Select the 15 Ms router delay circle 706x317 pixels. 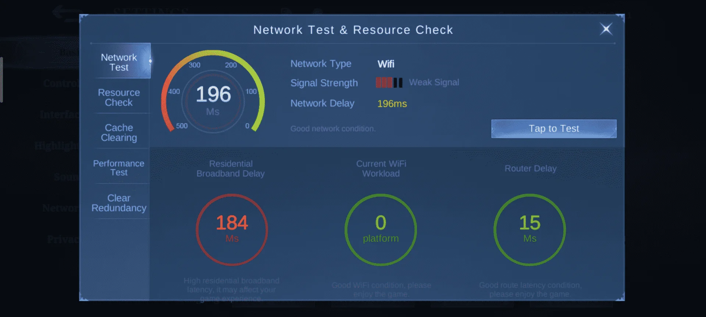click(x=529, y=230)
